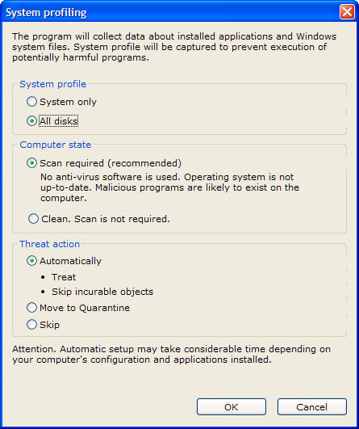Choose the "Move to Quarantine" option
359x429 pixels.
(x=31, y=308)
